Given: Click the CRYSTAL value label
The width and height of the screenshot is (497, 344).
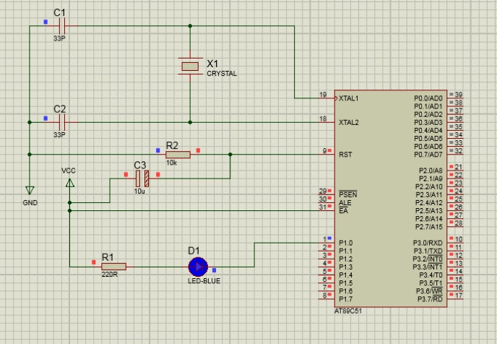Looking at the screenshot, I should point(221,74).
